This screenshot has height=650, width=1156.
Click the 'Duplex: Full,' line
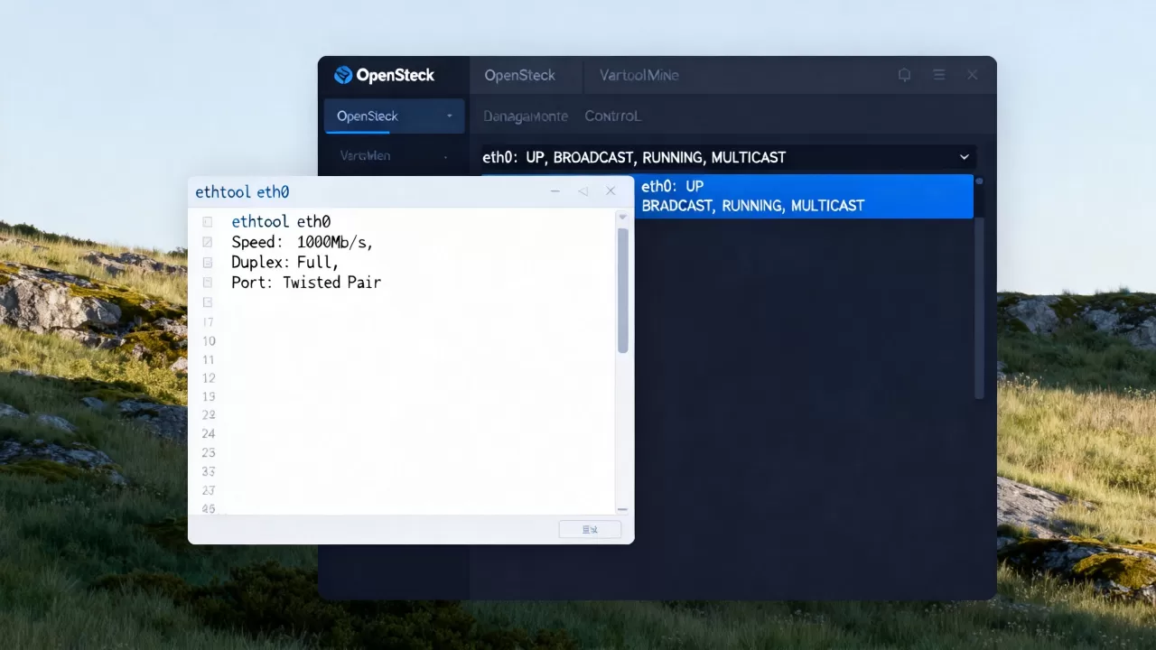click(284, 262)
